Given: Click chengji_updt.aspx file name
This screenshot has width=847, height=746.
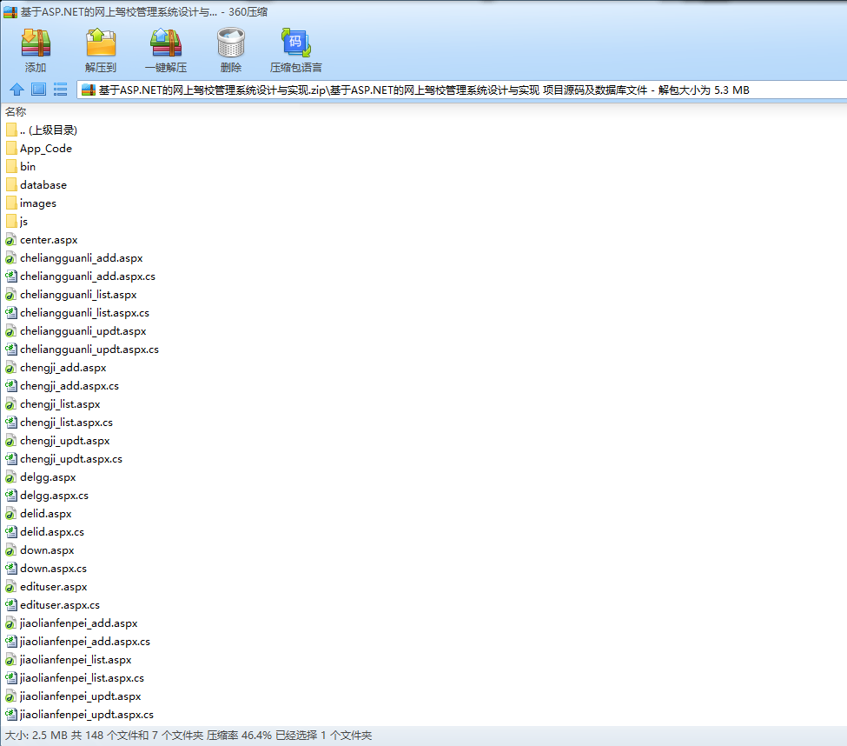Looking at the screenshot, I should click(x=65, y=441).
